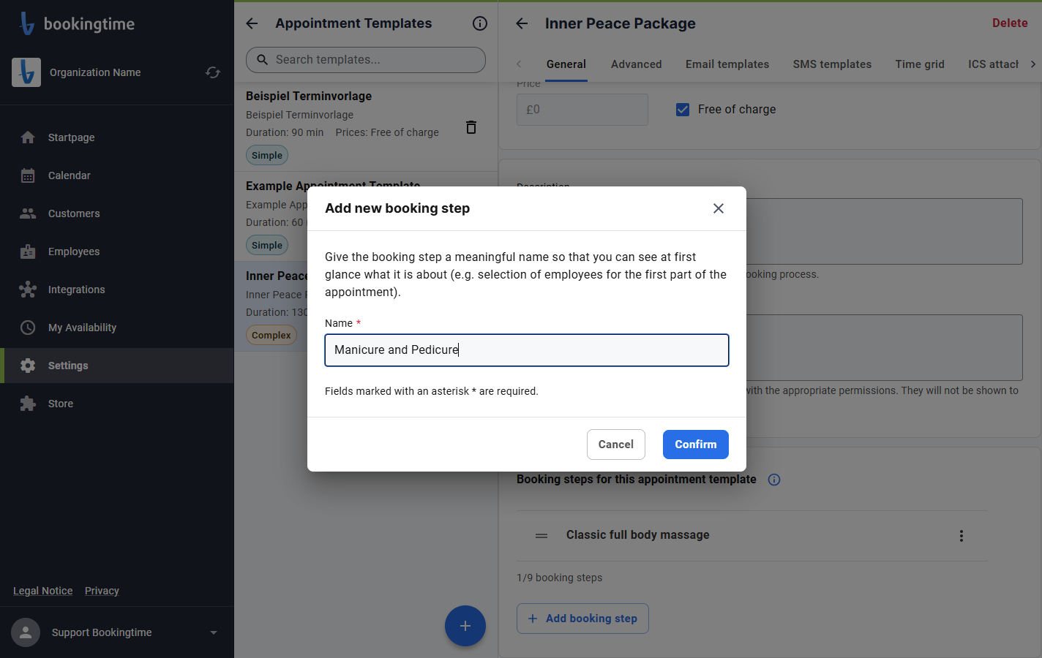Click the Price field
The width and height of the screenshot is (1042, 658).
click(x=582, y=110)
